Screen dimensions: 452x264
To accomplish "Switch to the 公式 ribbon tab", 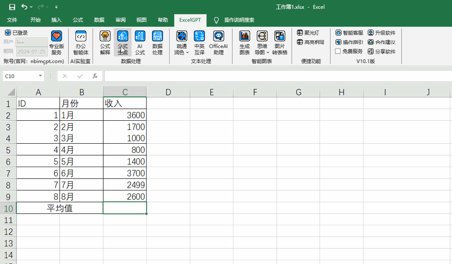I will click(78, 20).
